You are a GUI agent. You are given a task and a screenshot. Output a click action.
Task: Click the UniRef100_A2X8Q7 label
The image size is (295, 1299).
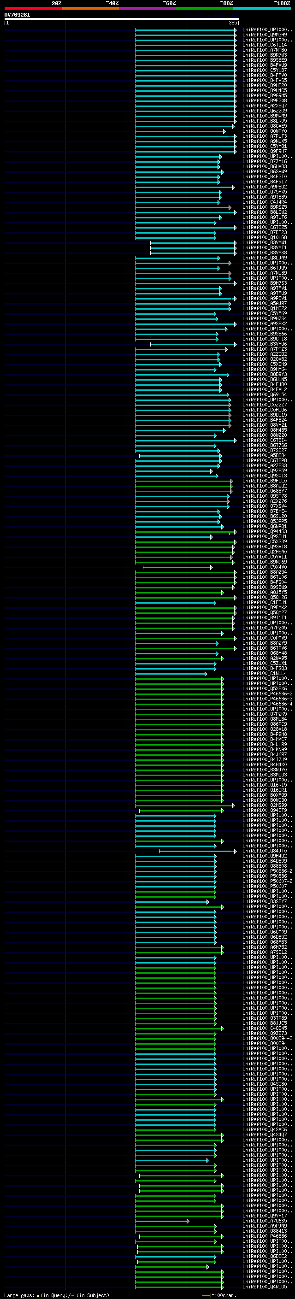coord(265,106)
